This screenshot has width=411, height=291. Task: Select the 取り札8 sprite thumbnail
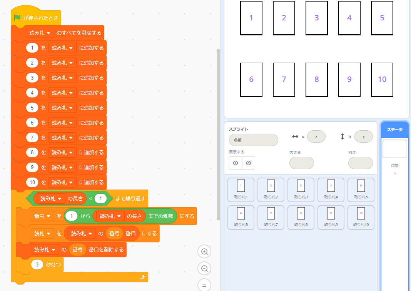coord(301,217)
